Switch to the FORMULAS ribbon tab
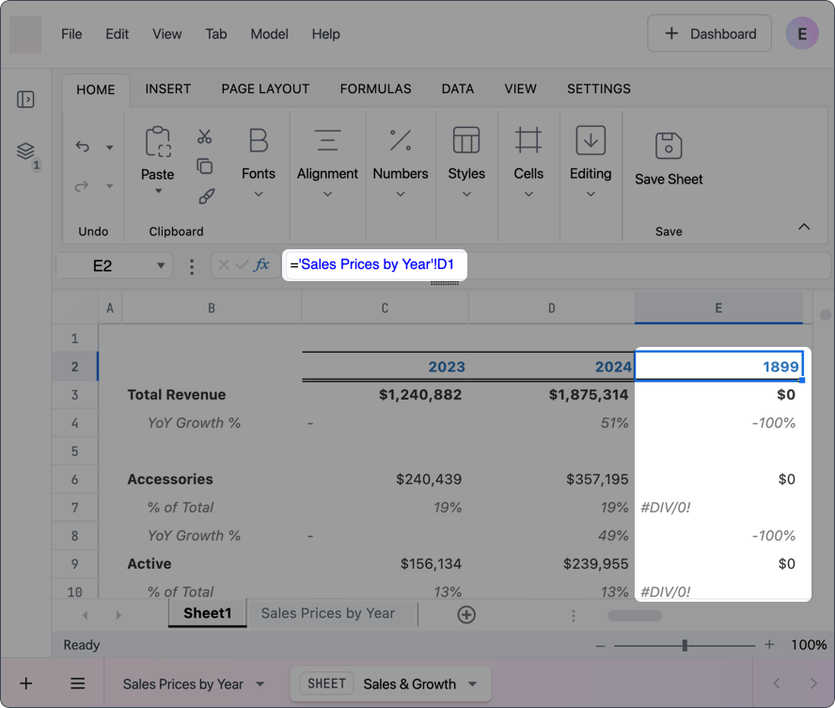This screenshot has height=708, width=835. click(375, 89)
